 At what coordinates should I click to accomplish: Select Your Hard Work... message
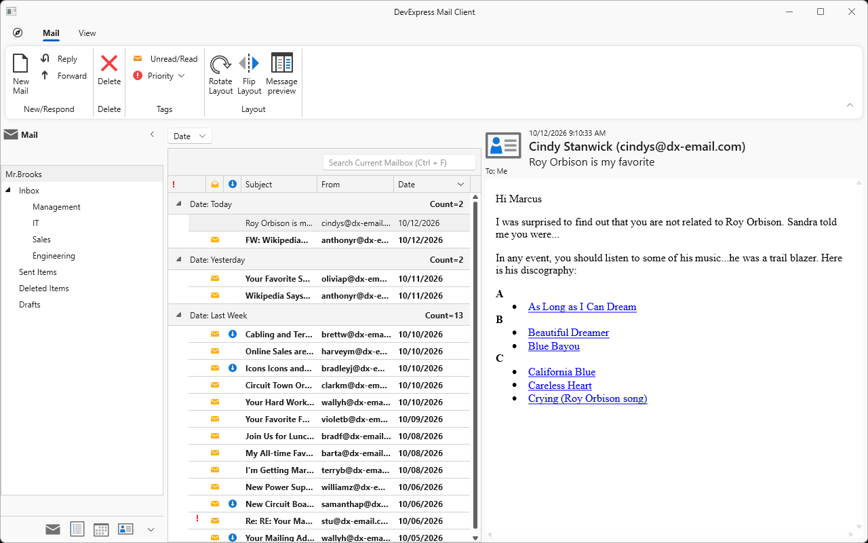pos(329,402)
